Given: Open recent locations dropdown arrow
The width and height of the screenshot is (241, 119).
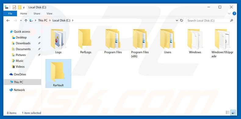Looking at the screenshot, I should click(x=21, y=20).
